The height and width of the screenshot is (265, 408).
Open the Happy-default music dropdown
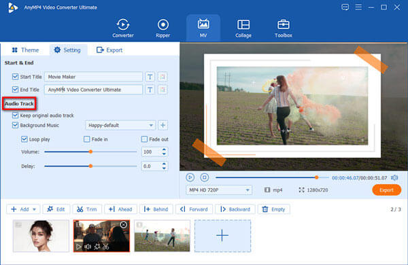(120, 125)
